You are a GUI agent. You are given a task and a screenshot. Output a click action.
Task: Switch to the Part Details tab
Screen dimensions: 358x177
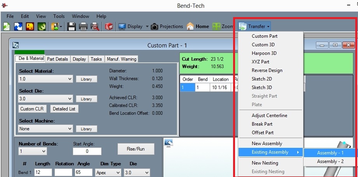click(x=58, y=59)
